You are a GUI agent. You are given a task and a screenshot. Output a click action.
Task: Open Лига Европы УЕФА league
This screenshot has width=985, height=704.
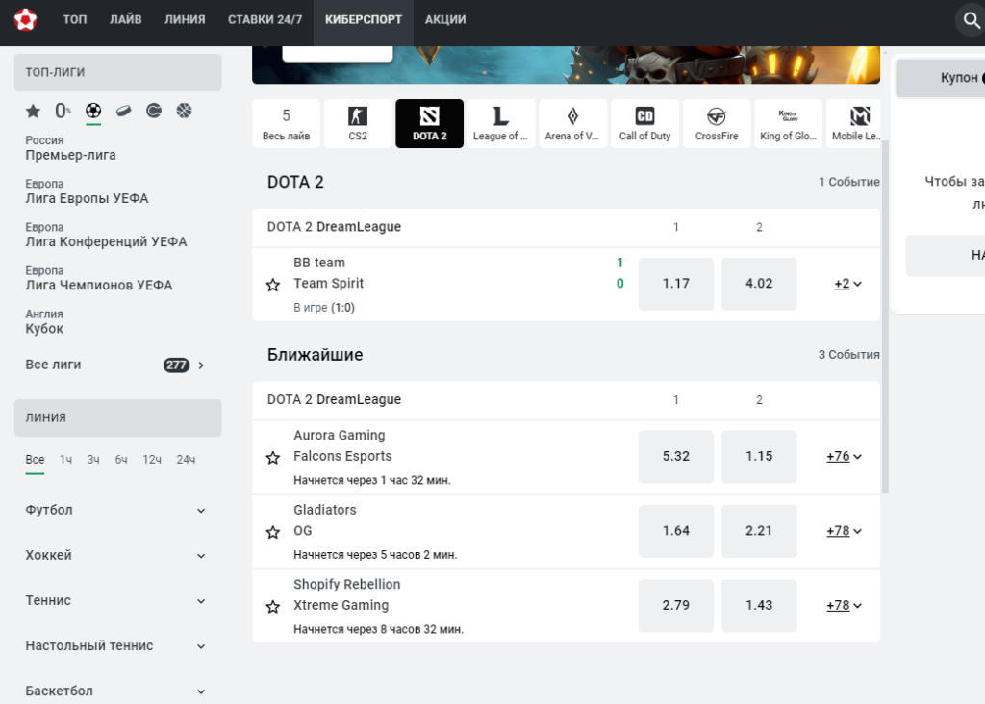coord(87,191)
